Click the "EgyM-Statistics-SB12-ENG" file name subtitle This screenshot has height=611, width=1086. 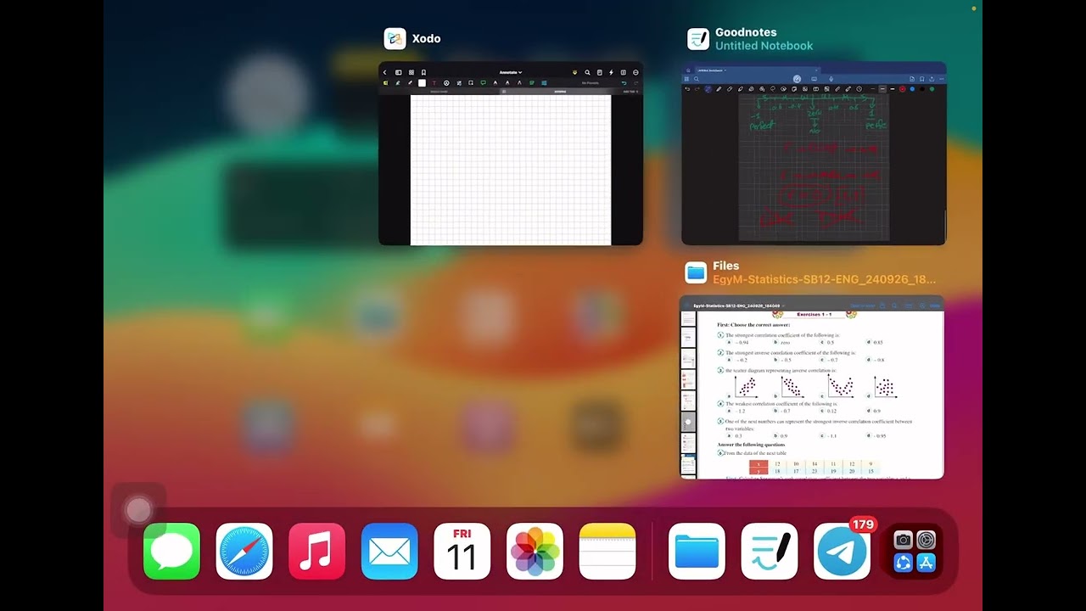(x=824, y=279)
